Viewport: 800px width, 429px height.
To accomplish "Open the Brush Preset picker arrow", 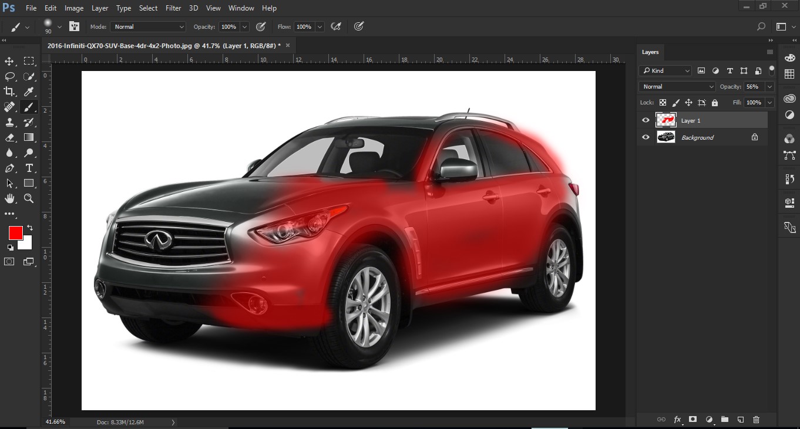I will click(x=59, y=27).
